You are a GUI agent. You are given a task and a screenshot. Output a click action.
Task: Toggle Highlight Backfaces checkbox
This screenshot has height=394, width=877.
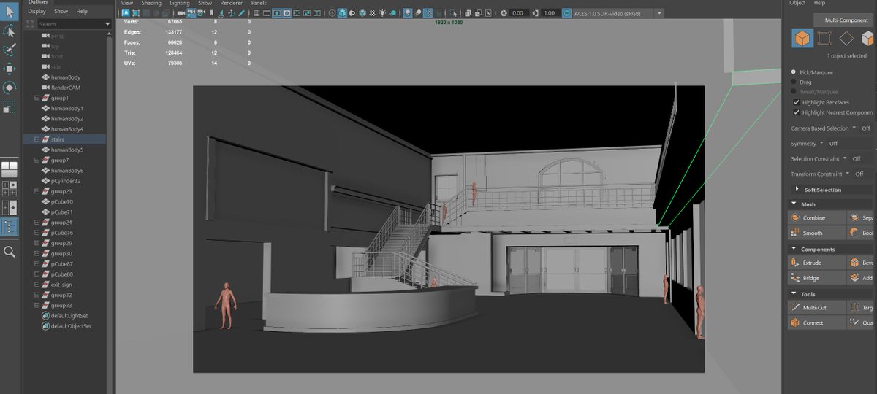click(x=796, y=102)
